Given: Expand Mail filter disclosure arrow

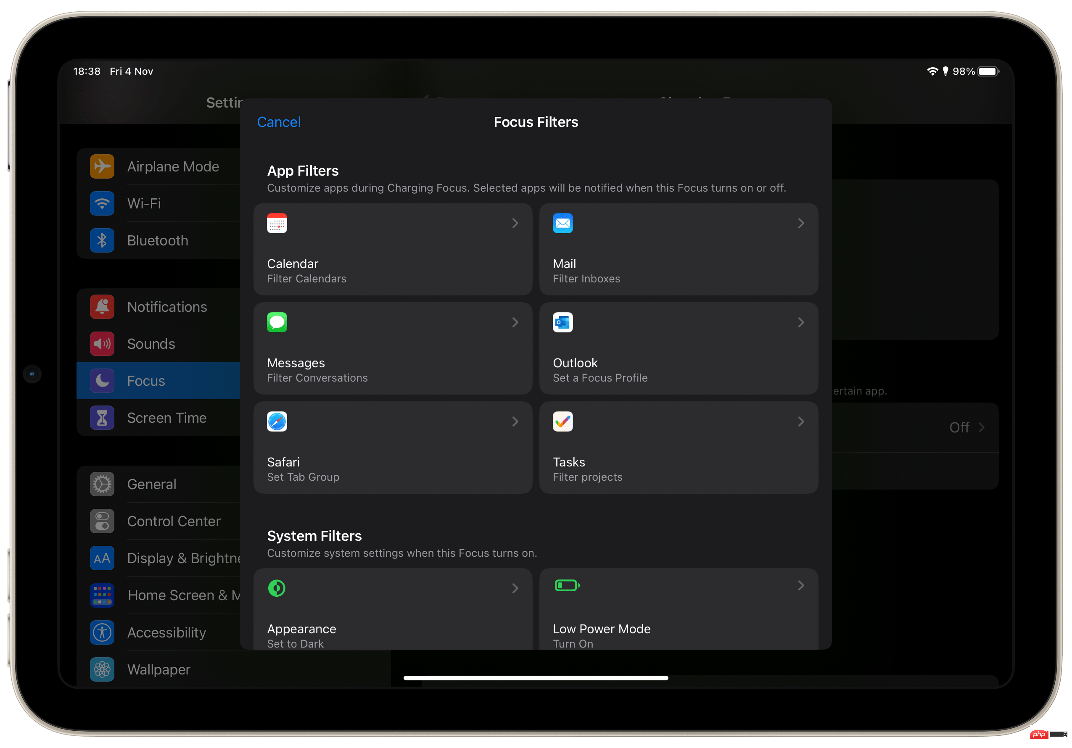Looking at the screenshot, I should pyautogui.click(x=802, y=223).
